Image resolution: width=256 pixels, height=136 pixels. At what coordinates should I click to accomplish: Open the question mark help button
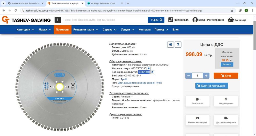coord(178,45)
